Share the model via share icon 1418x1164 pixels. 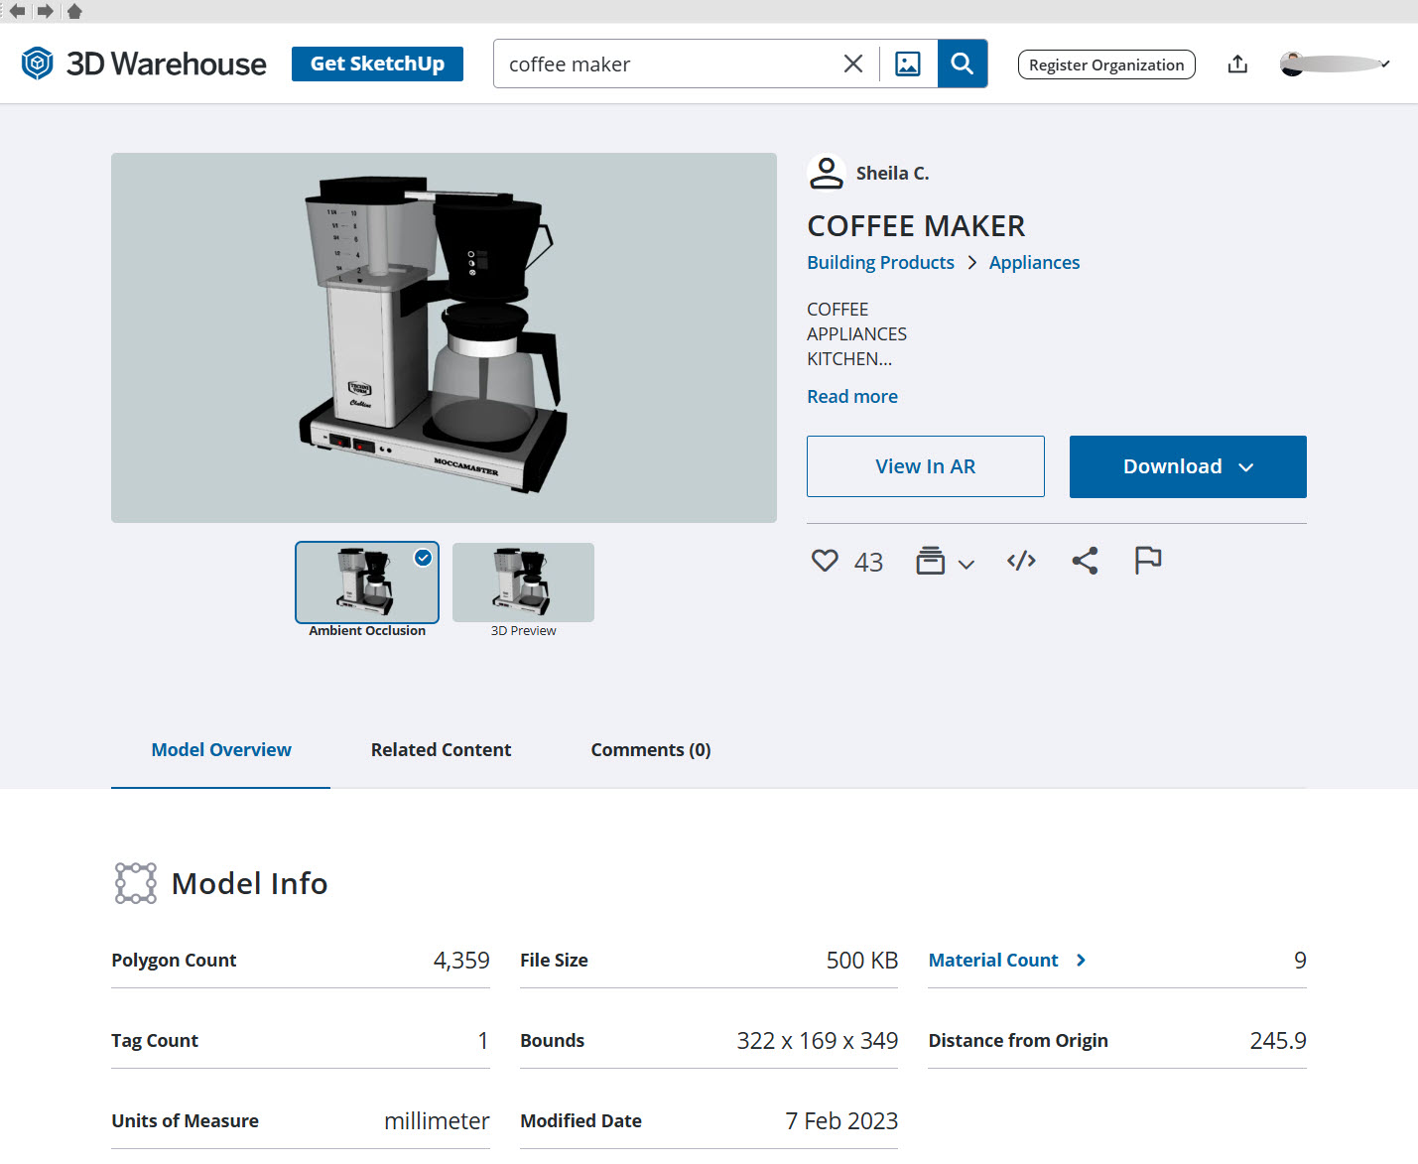[1085, 561]
